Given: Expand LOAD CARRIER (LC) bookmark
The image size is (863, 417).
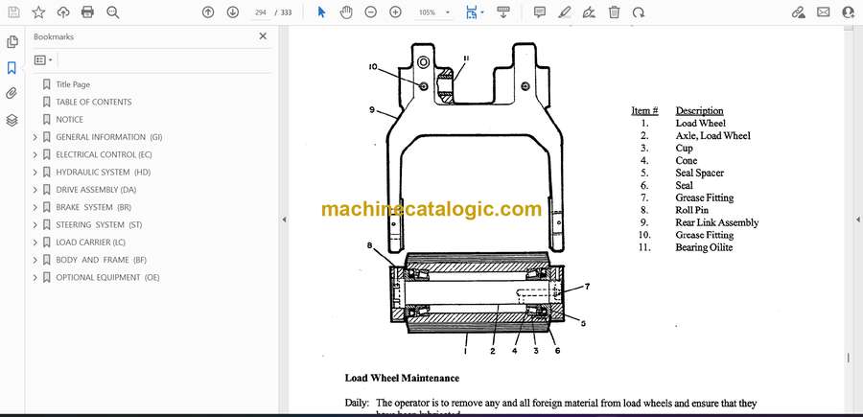Looking at the screenshot, I should [35, 243].
